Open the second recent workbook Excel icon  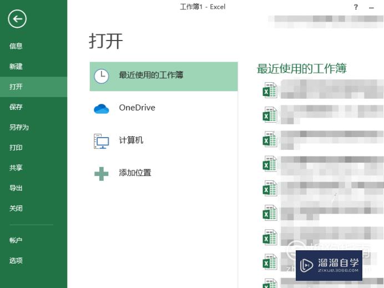270,115
